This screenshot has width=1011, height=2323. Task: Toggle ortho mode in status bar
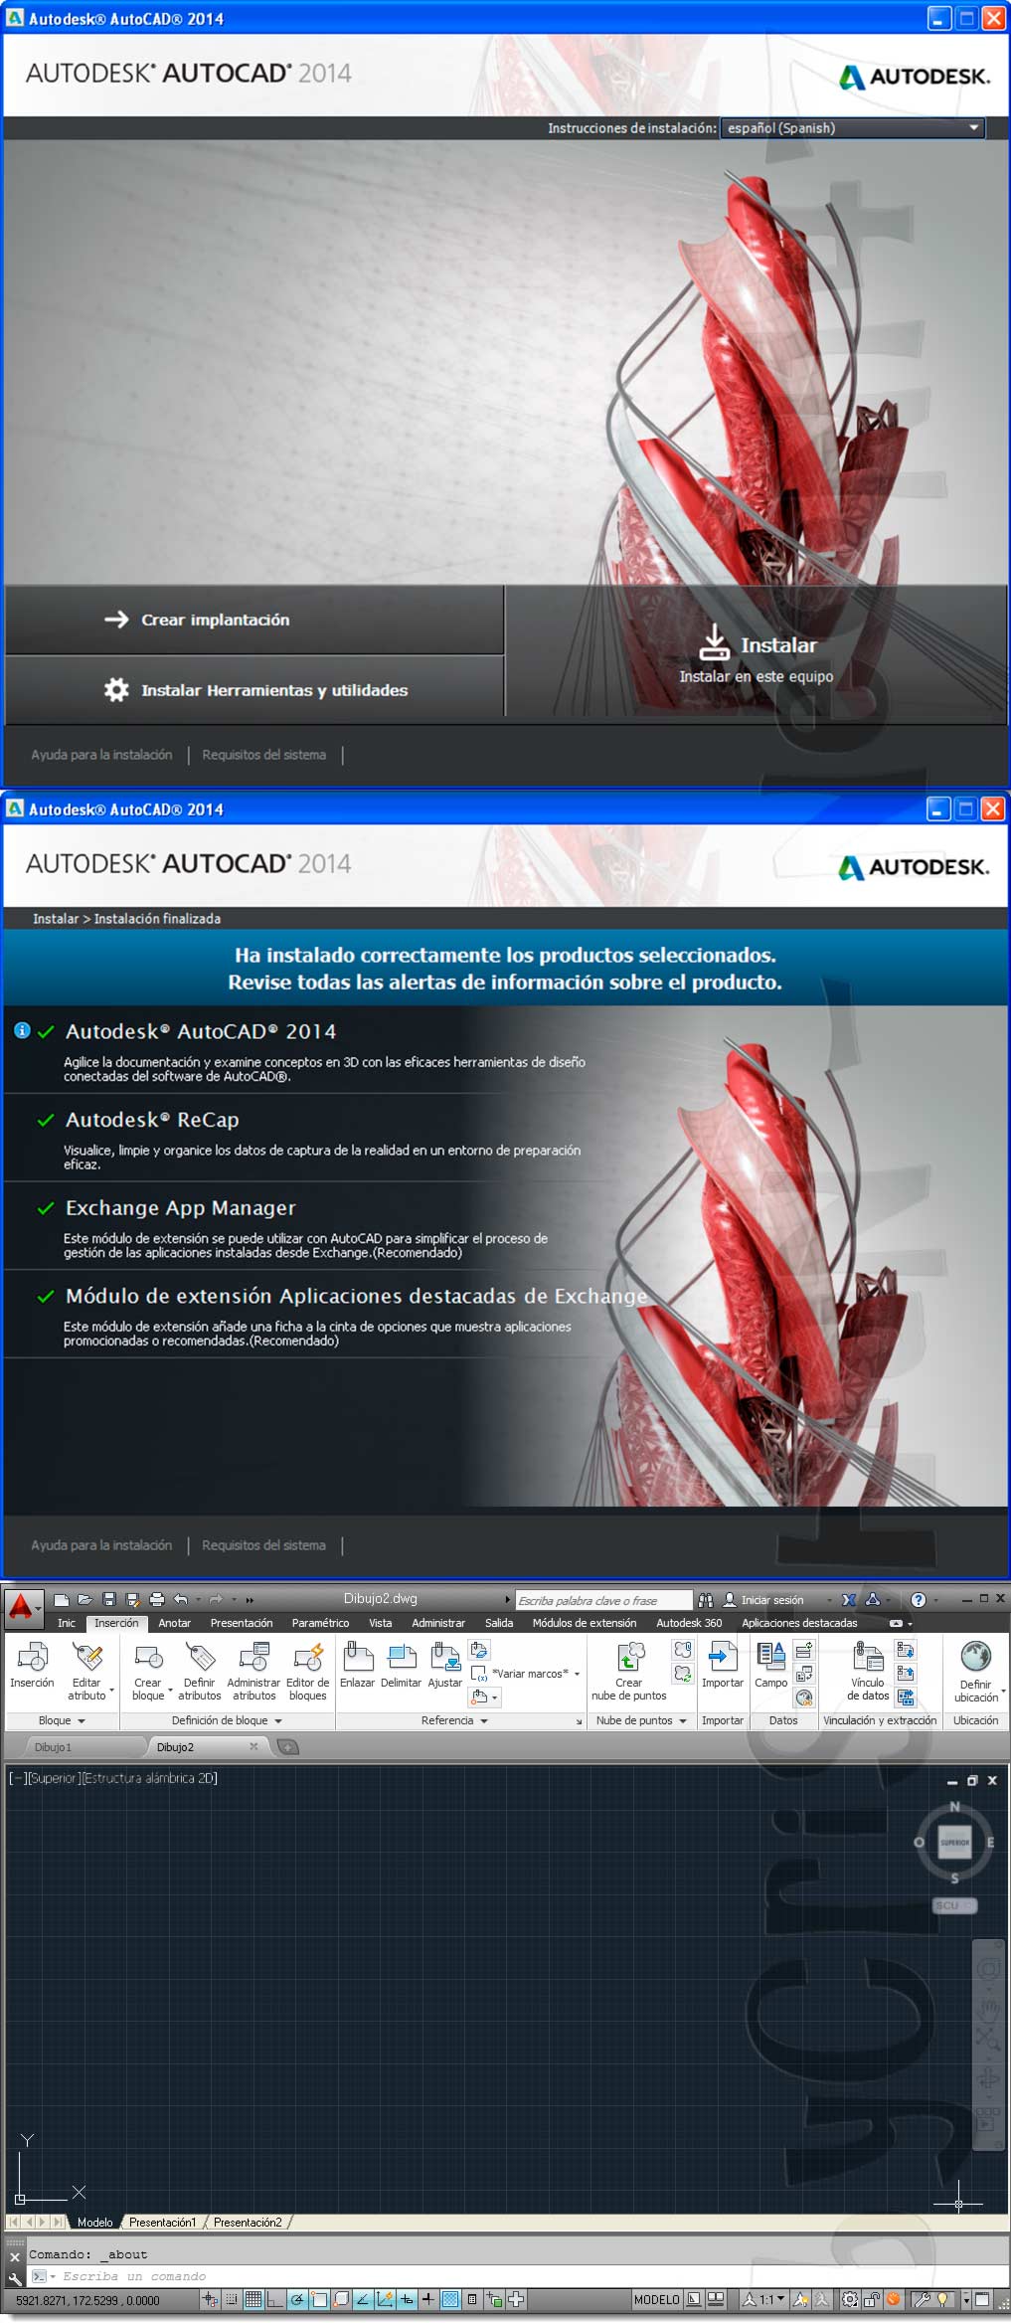(275, 2299)
